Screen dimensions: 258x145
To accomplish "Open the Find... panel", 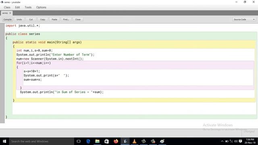I will pos(66,19).
